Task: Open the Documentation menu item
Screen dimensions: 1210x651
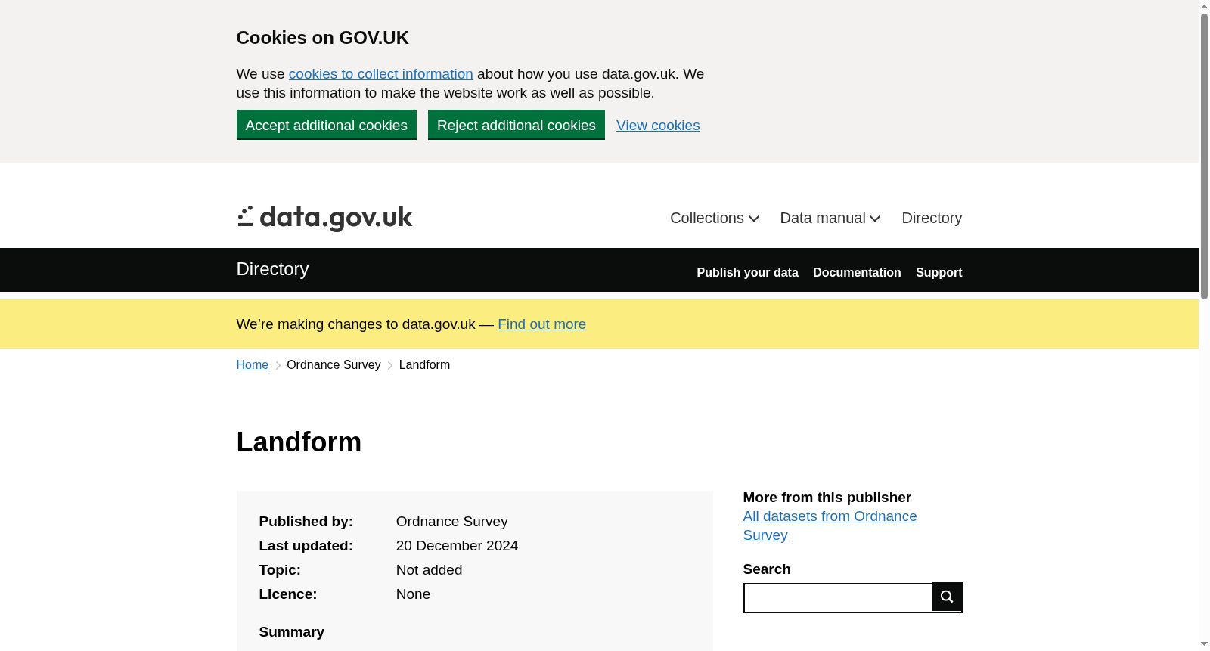Action: [x=857, y=272]
